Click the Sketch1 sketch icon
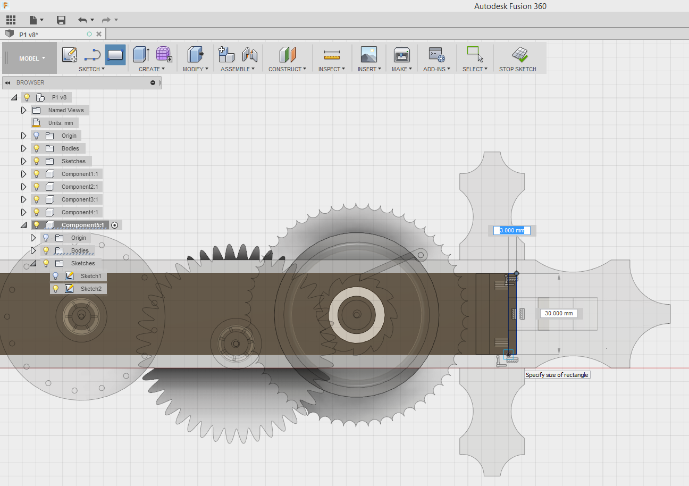689x486 pixels. tap(69, 276)
